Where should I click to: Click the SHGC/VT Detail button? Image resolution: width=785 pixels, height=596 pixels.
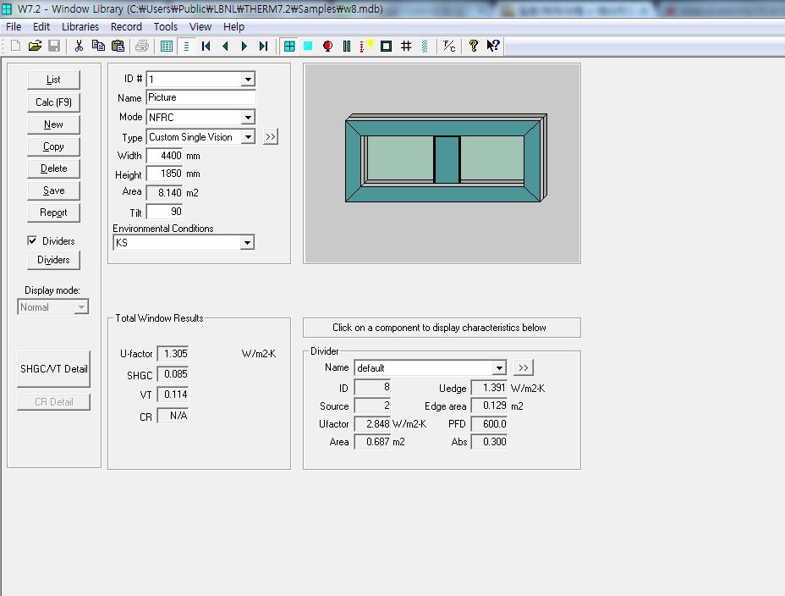pyautogui.click(x=54, y=369)
